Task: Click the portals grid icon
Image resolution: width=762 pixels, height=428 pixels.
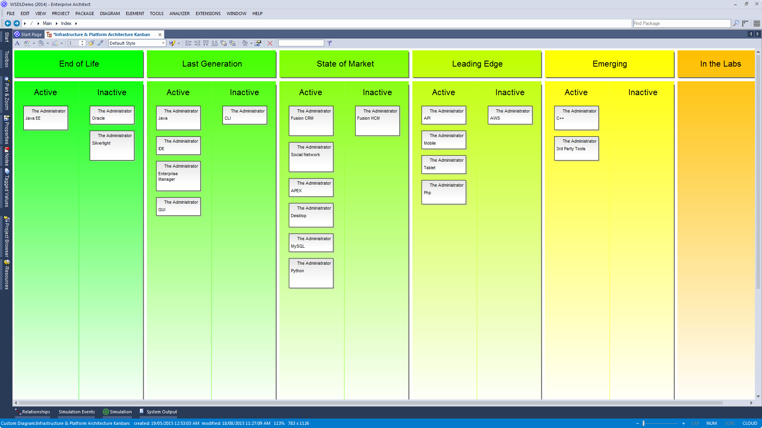Action: click(745, 23)
